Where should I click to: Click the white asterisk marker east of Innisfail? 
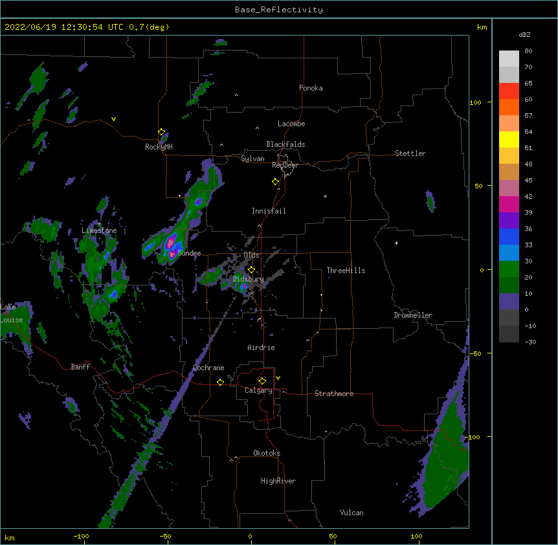click(325, 196)
